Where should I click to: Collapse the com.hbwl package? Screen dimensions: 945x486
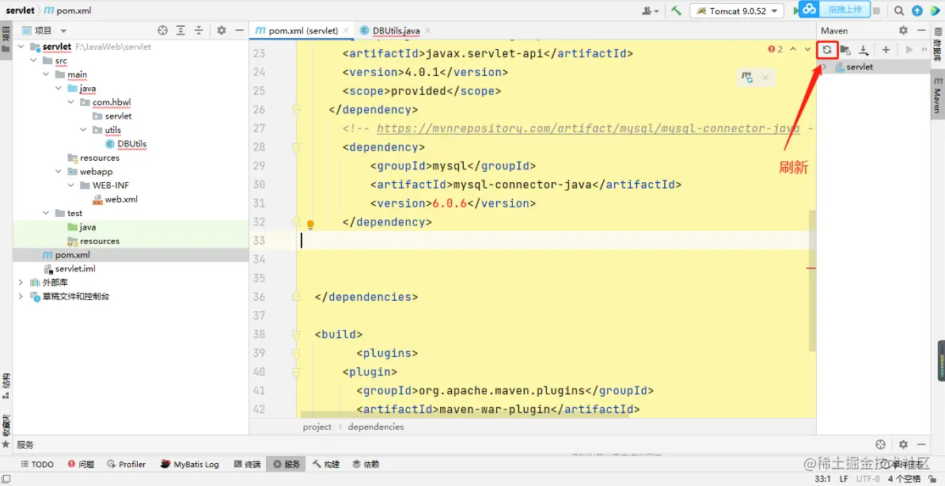tap(72, 102)
